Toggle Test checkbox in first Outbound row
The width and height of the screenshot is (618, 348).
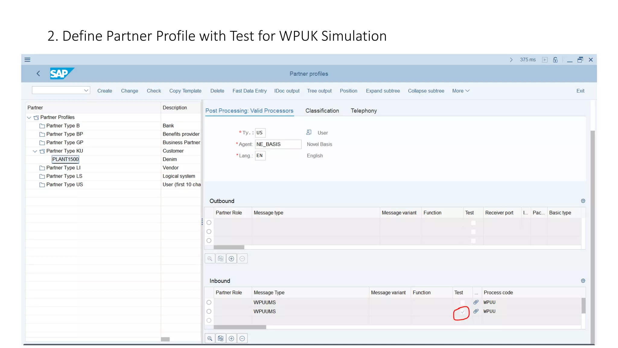(473, 223)
